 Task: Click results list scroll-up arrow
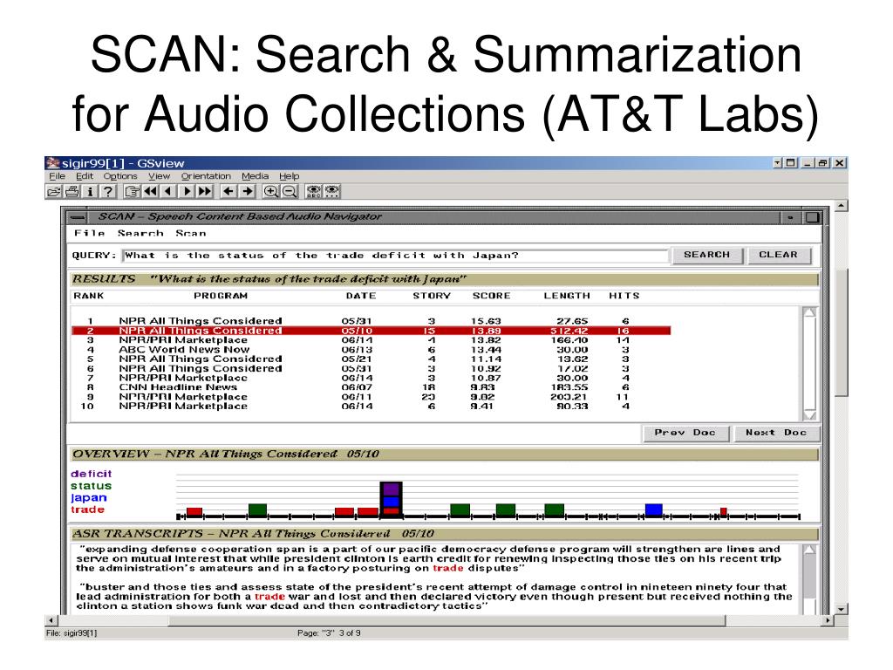[x=808, y=312]
